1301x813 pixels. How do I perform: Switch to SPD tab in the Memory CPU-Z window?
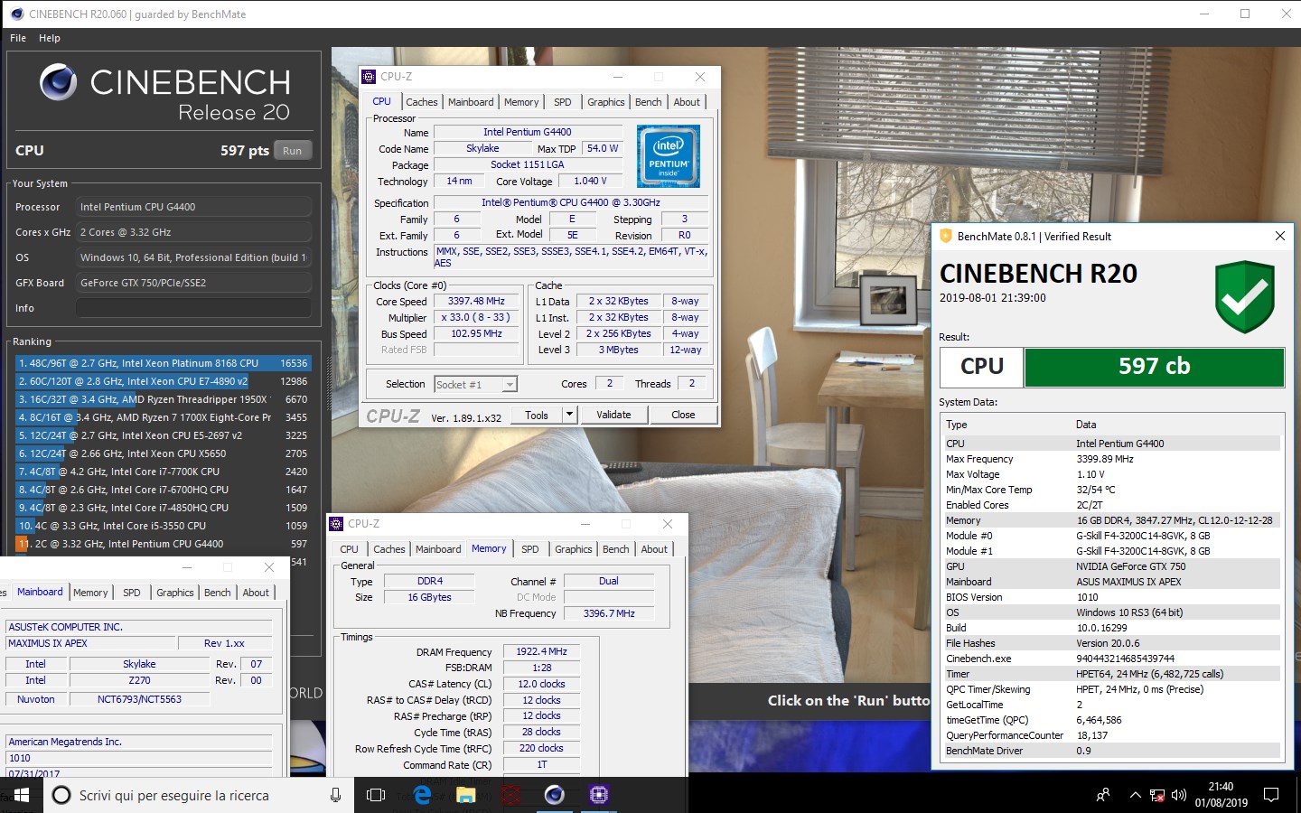click(x=529, y=549)
